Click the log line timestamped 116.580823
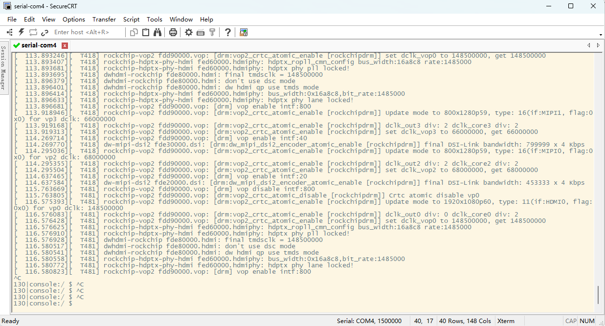 point(162,272)
